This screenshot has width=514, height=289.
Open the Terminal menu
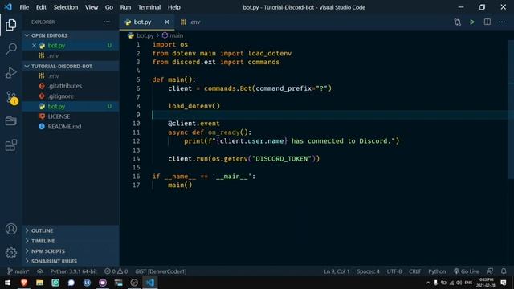pos(149,7)
